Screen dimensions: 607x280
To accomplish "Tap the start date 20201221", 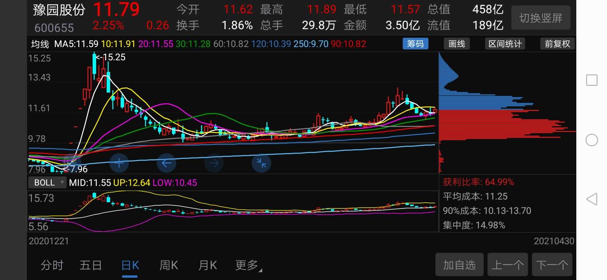I will tap(49, 241).
